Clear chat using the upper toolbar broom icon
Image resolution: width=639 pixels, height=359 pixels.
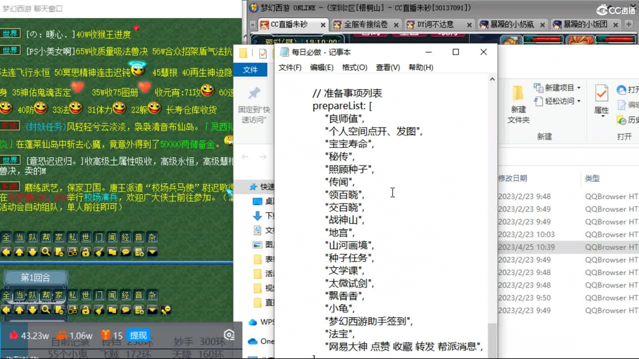(99, 252)
